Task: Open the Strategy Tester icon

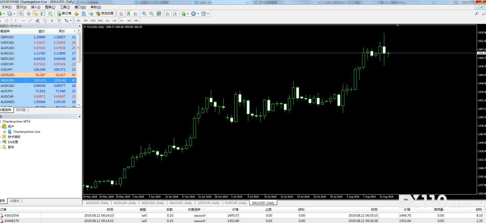Action: click(50, 14)
